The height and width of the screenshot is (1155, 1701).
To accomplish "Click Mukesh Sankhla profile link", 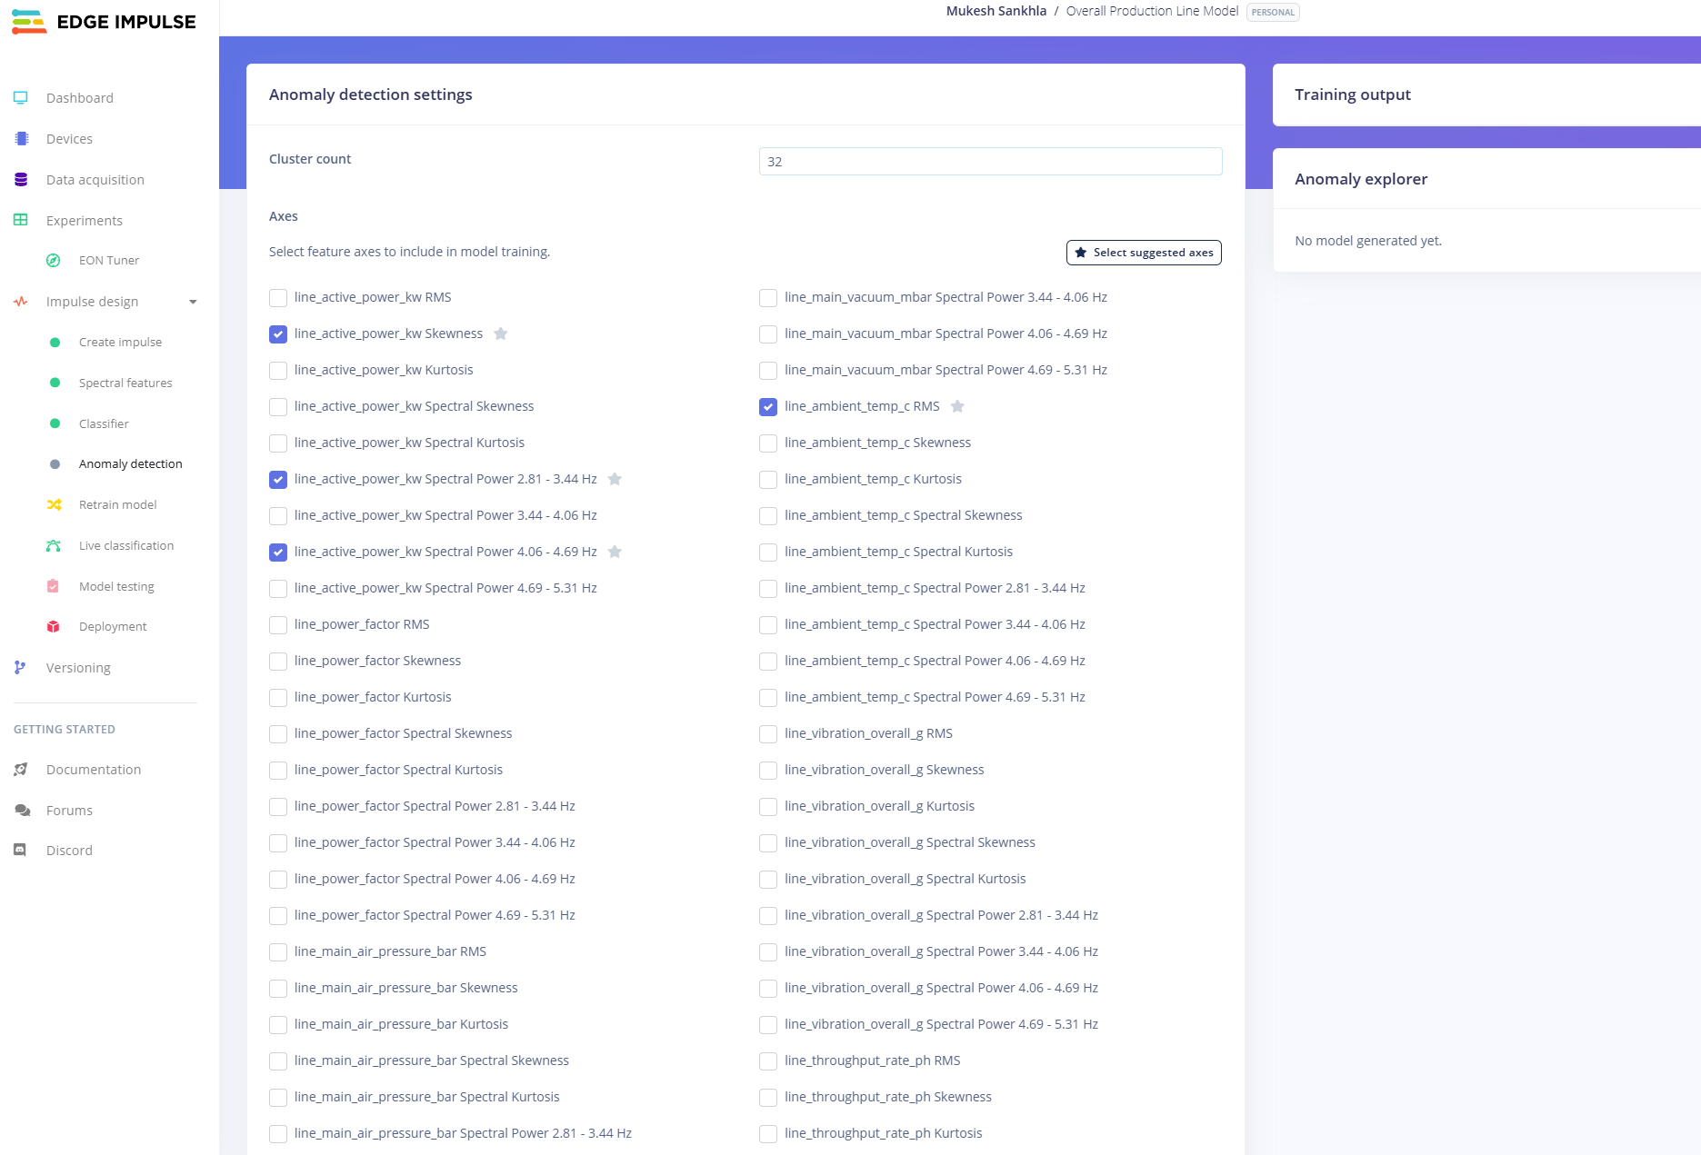I will click(996, 11).
